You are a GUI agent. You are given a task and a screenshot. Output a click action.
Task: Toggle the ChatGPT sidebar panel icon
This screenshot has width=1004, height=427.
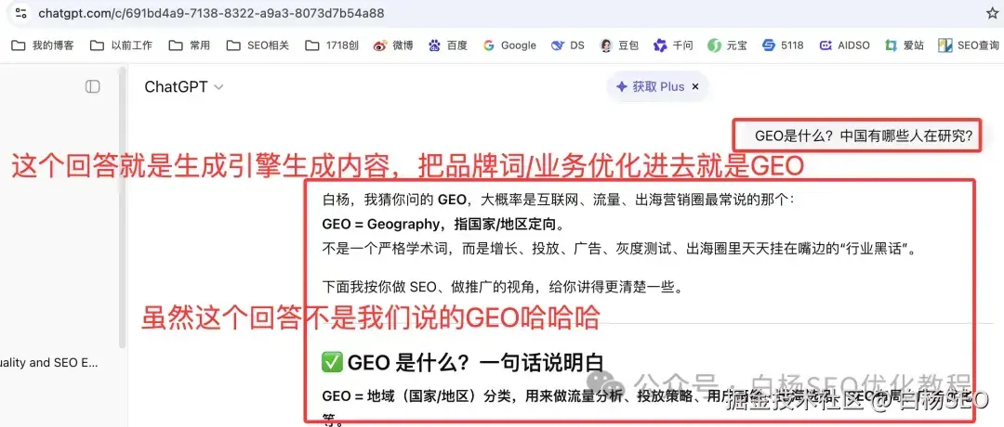point(93,86)
